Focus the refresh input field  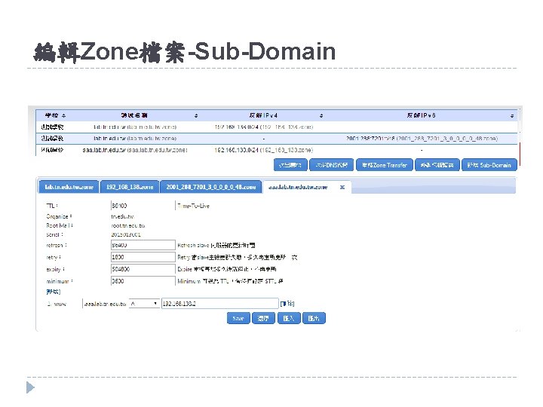point(143,245)
